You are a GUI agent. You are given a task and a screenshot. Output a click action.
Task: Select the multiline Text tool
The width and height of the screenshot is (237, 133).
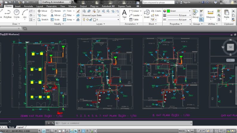click(124, 14)
